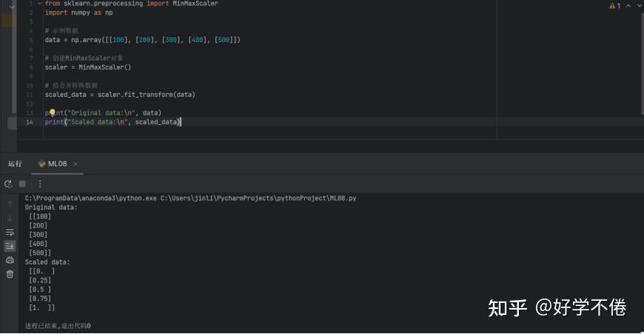Click the np.array data definition line

143,40
